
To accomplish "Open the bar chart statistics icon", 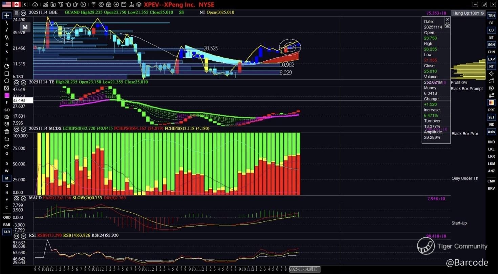I will (45, 4).
